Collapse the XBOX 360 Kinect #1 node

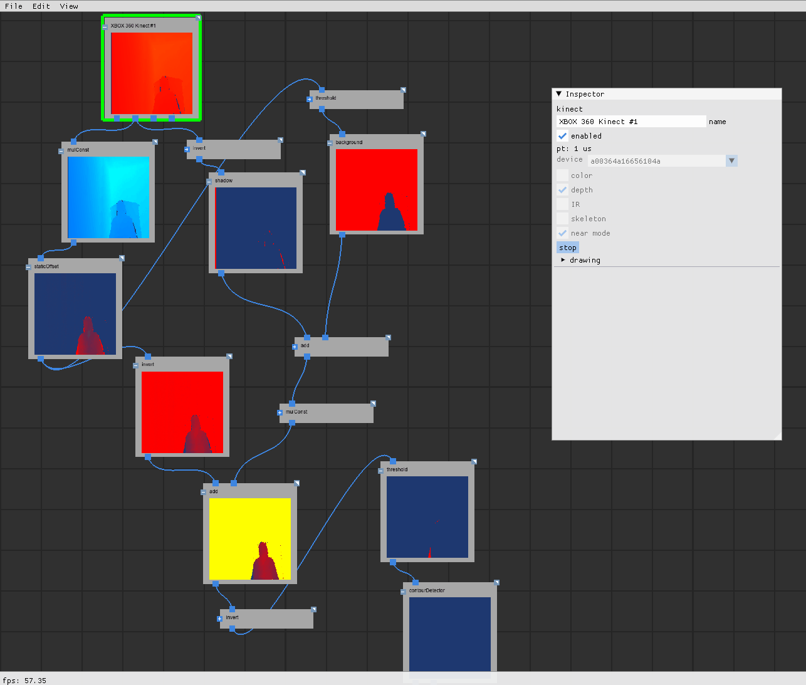(105, 26)
